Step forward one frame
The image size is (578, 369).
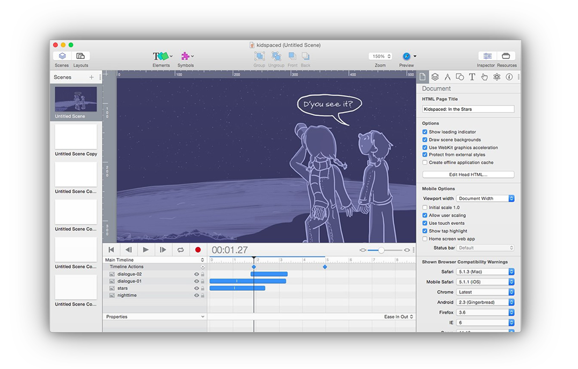(163, 250)
